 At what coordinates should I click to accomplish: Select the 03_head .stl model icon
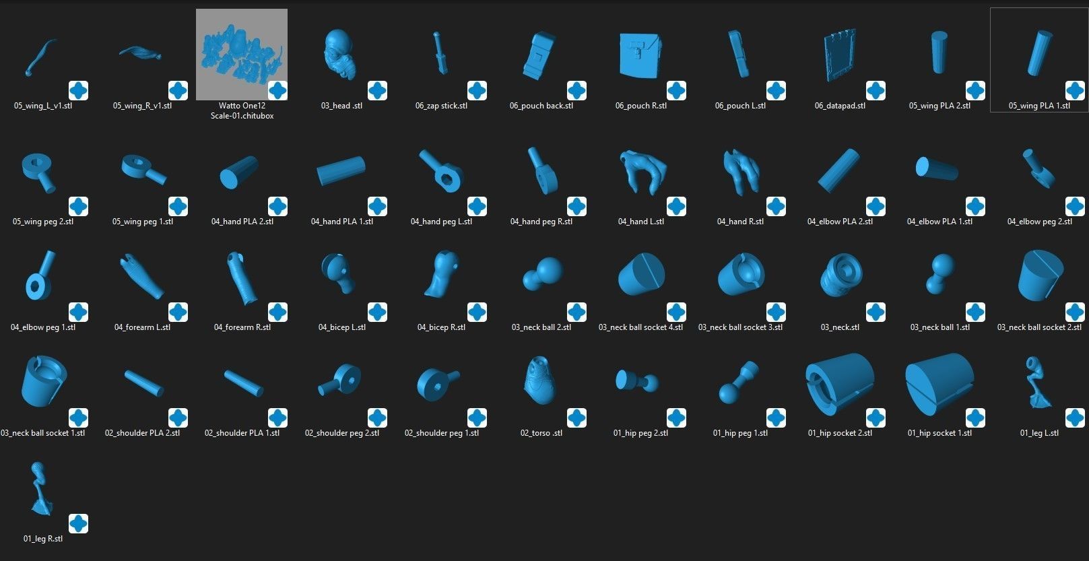click(341, 55)
